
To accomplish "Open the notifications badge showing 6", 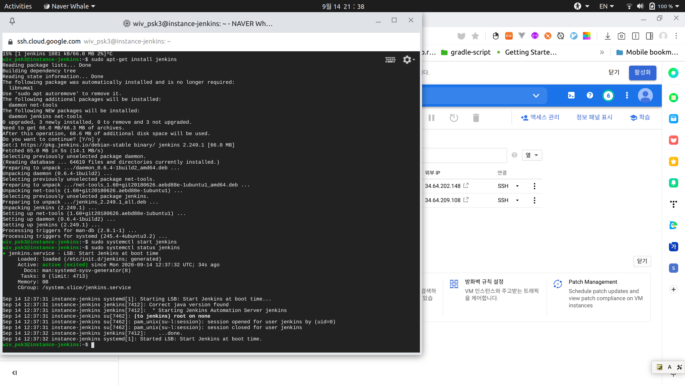I will [608, 96].
